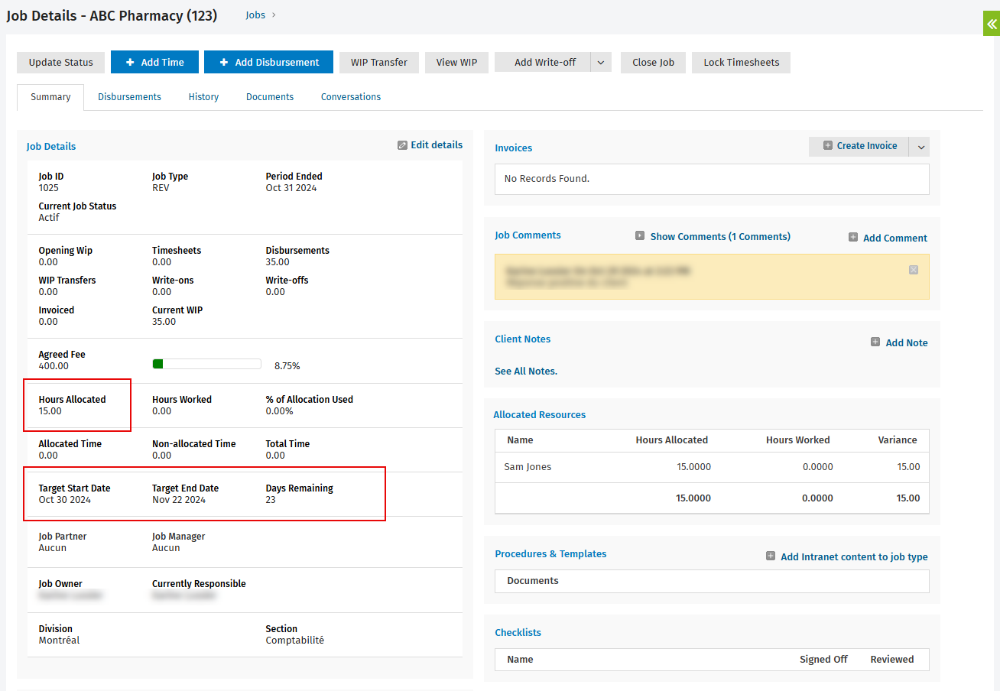This screenshot has width=1000, height=691.
Task: Click the Show Comments (1 Comments) link
Action: [720, 237]
